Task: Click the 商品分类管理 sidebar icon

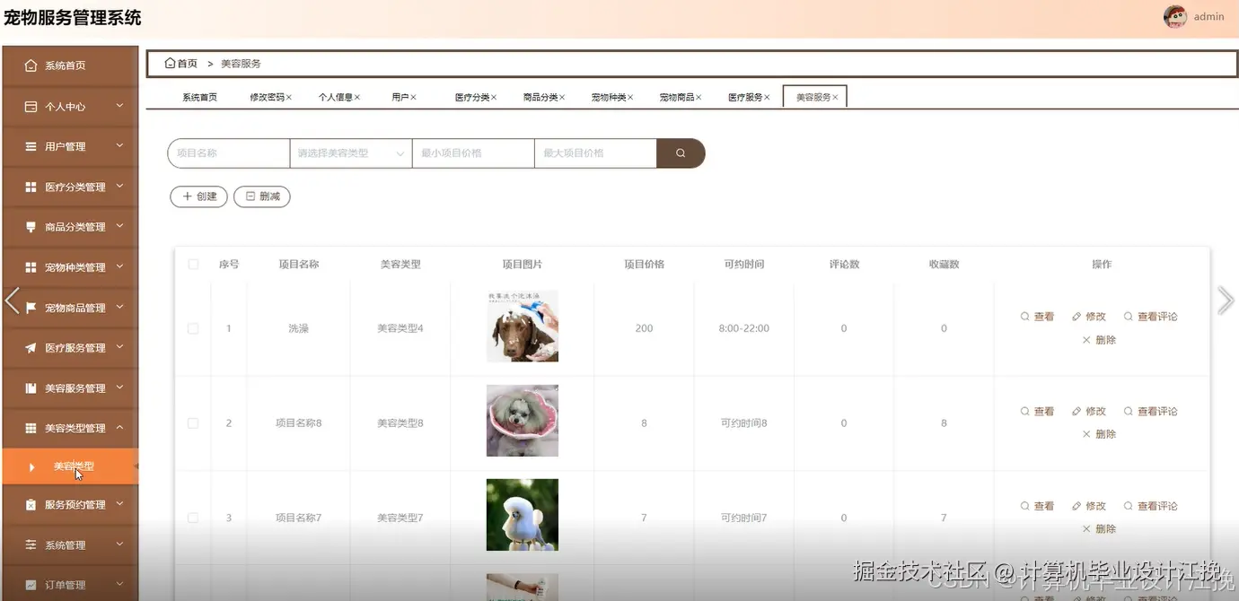Action: pos(31,227)
